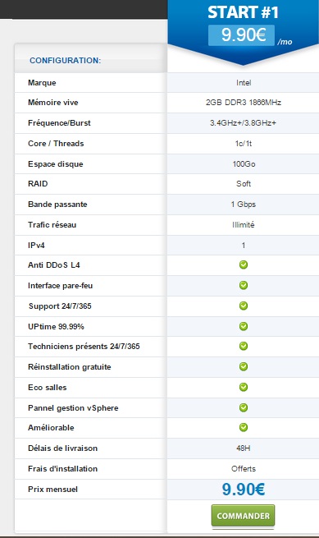Click the Trafic réseau label
Screen dimensions: 319x538
click(x=52, y=225)
